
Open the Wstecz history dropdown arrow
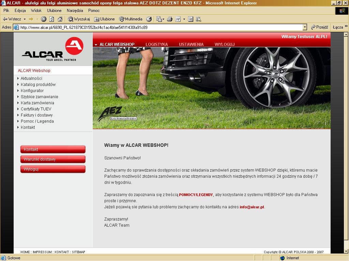(x=25, y=19)
